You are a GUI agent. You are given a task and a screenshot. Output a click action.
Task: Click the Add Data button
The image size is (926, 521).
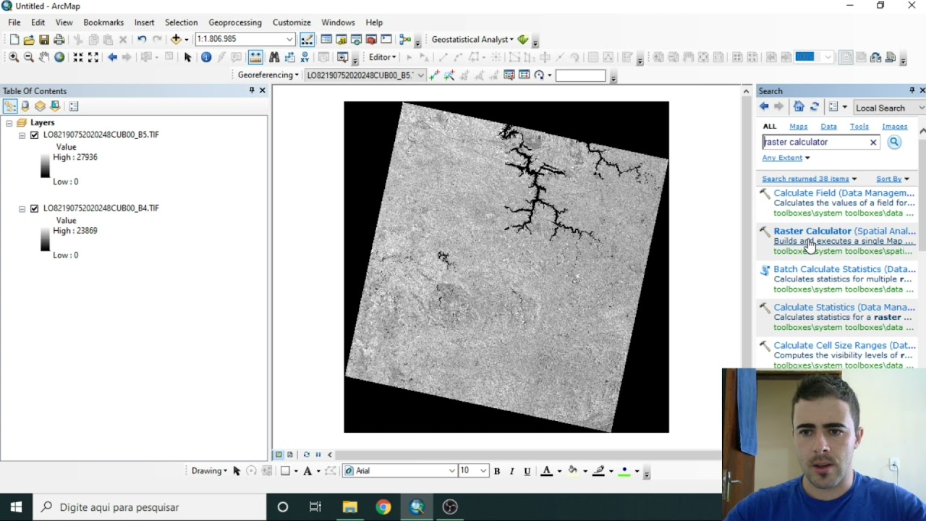(x=176, y=39)
